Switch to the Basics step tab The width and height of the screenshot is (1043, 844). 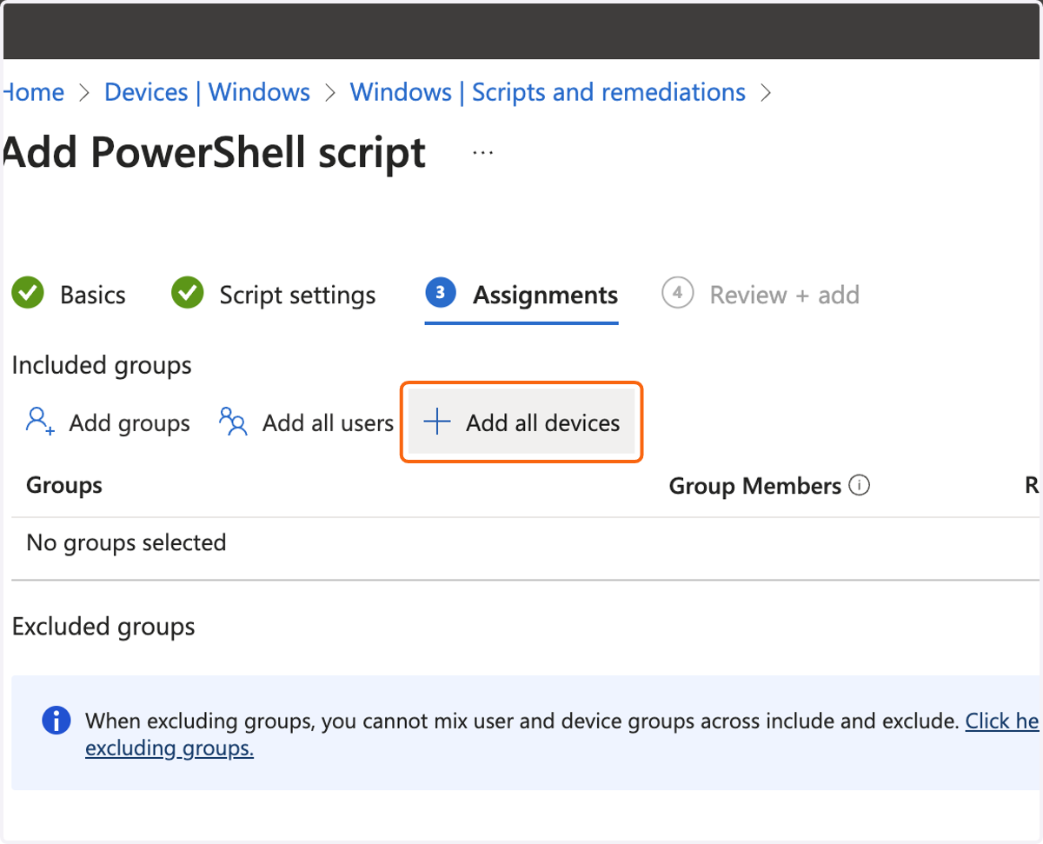(69, 295)
